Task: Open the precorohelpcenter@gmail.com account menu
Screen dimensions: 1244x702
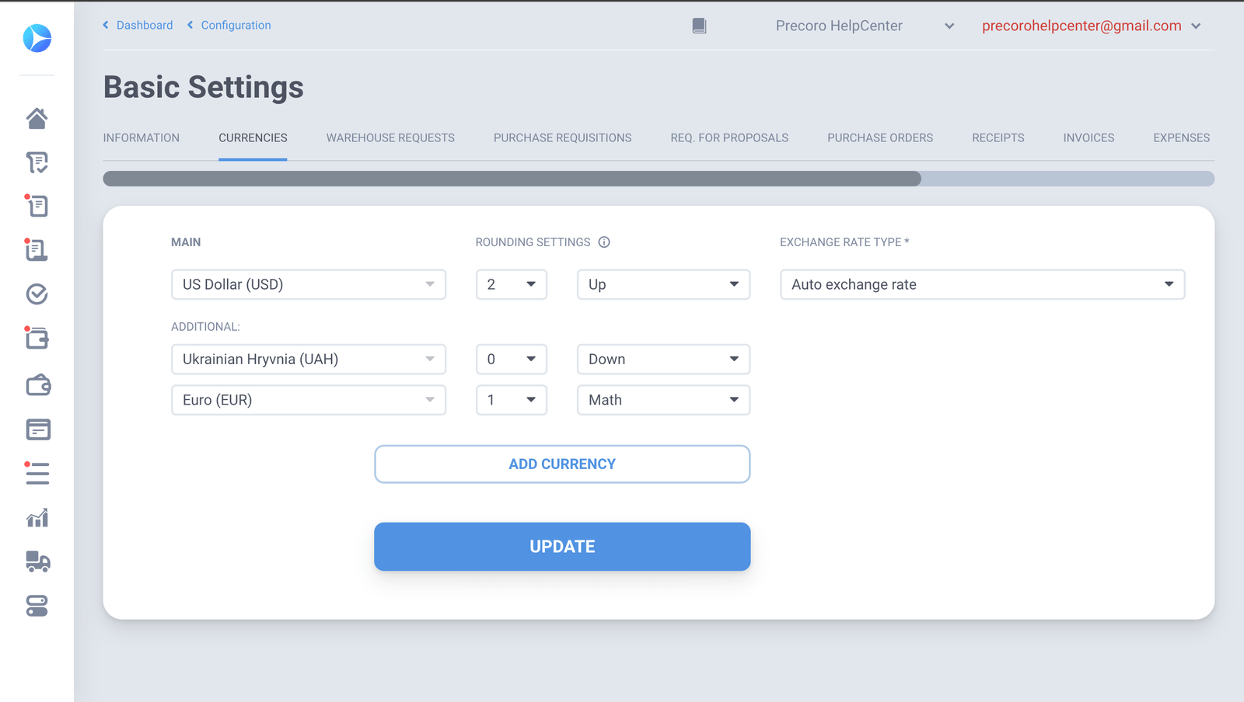Action: pos(1092,26)
